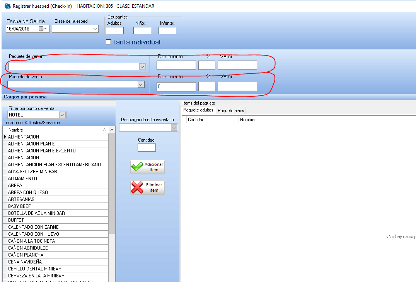Click the Cantidad column header in package items
The image size is (416, 282).
tap(196, 120)
